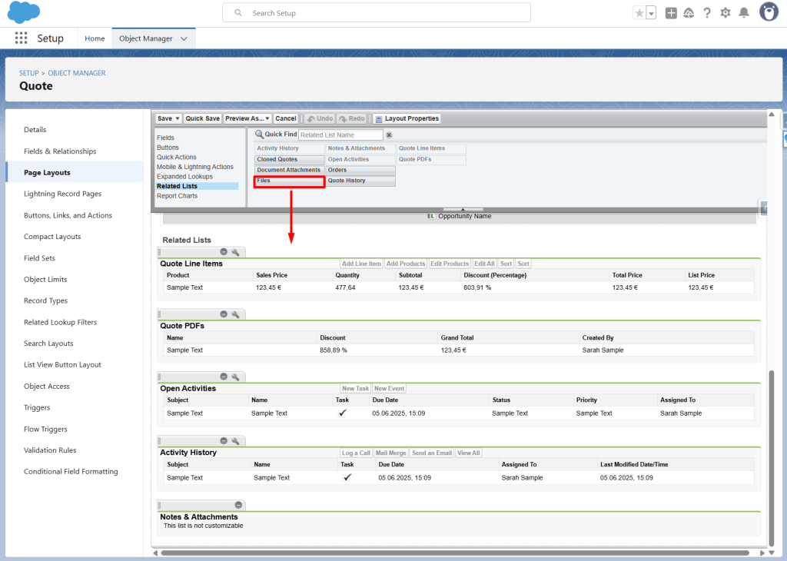Select Fields & Relationships in sidebar
Image resolution: width=787 pixels, height=561 pixels.
60,151
